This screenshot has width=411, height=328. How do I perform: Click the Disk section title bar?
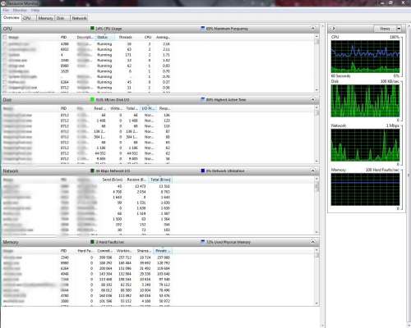(x=160, y=99)
